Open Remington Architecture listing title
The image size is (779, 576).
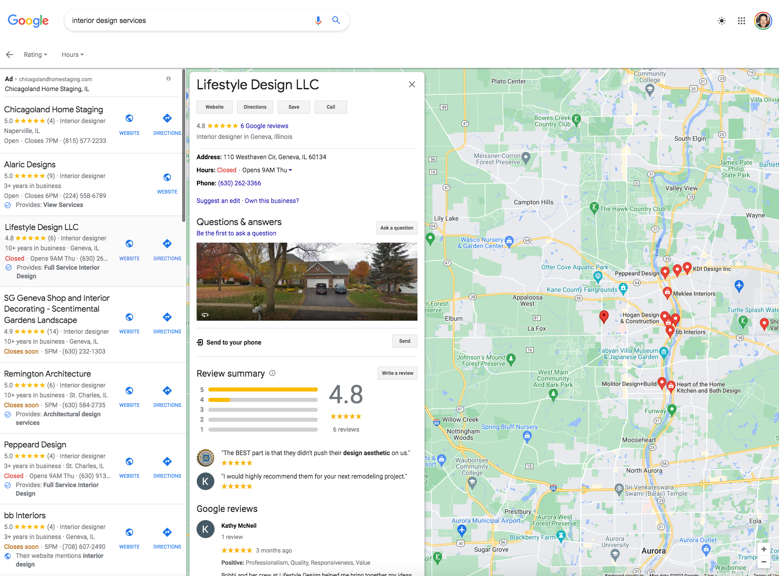(47, 374)
